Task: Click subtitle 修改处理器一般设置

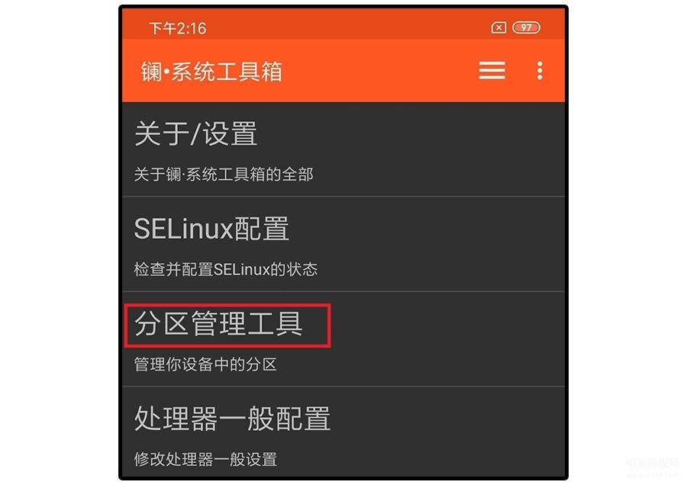Action: pos(205,459)
